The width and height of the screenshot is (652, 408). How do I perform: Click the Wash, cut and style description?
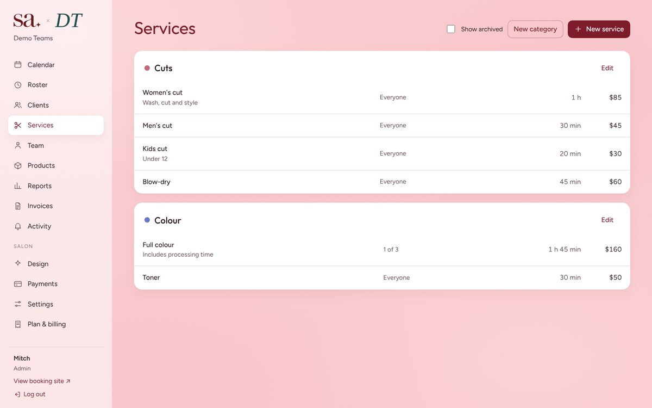tap(170, 103)
